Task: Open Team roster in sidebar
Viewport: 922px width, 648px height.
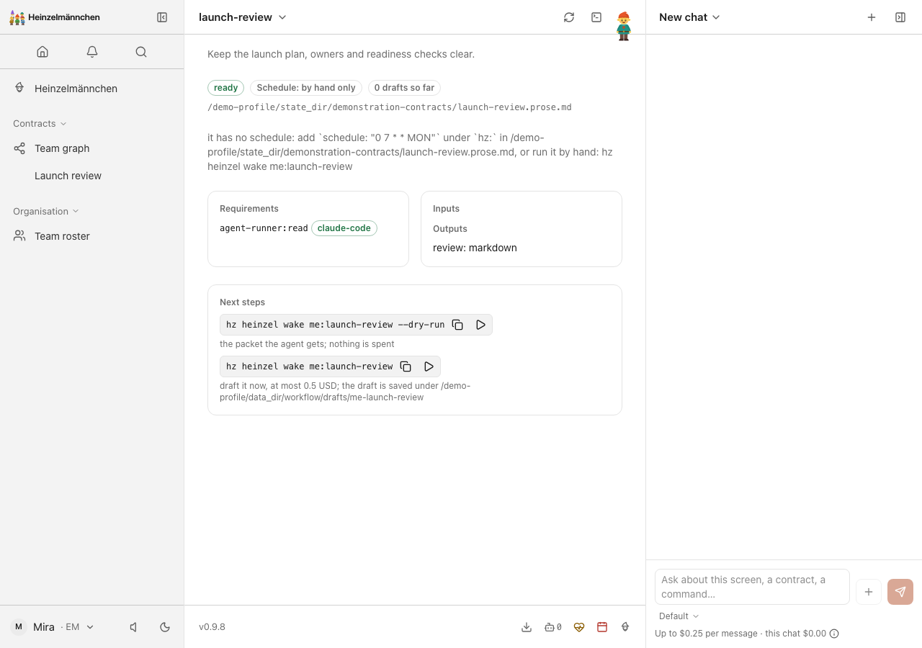Action: pos(92,236)
